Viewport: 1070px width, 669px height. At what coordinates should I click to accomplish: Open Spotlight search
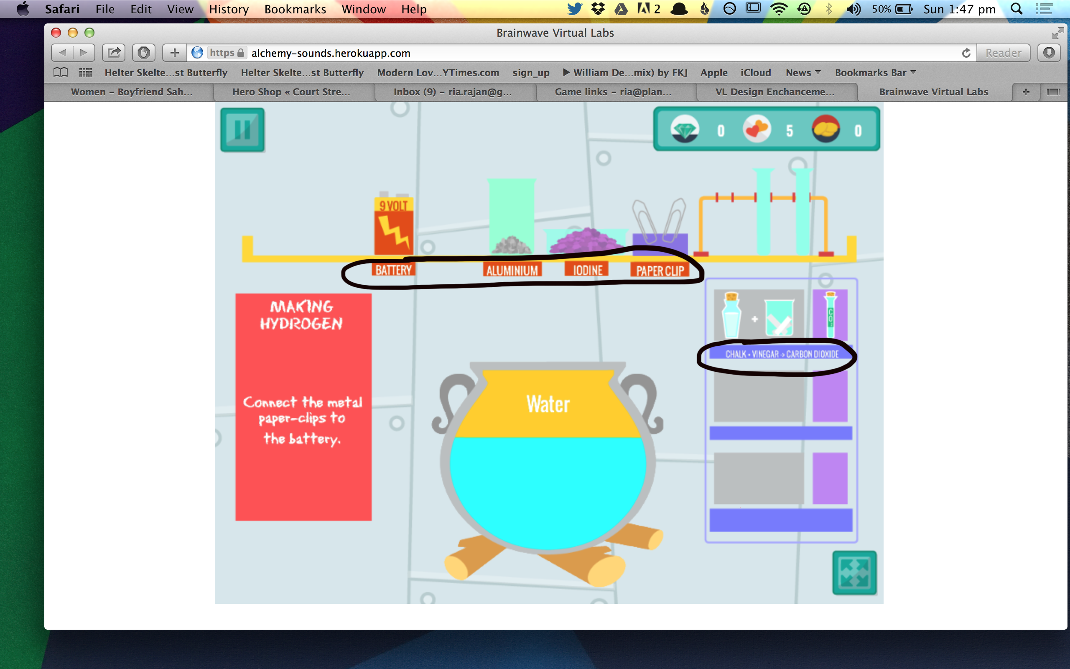(x=1016, y=9)
